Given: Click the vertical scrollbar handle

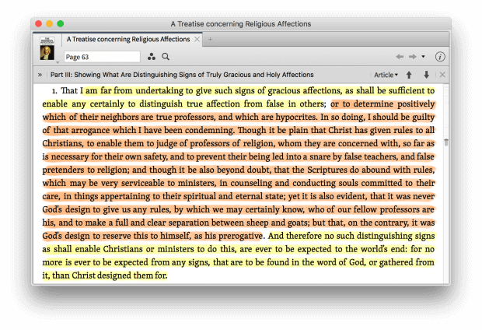Looking at the screenshot, I should pyautogui.click(x=445, y=142).
